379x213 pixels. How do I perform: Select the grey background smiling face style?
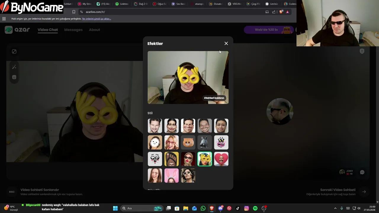[205, 126]
